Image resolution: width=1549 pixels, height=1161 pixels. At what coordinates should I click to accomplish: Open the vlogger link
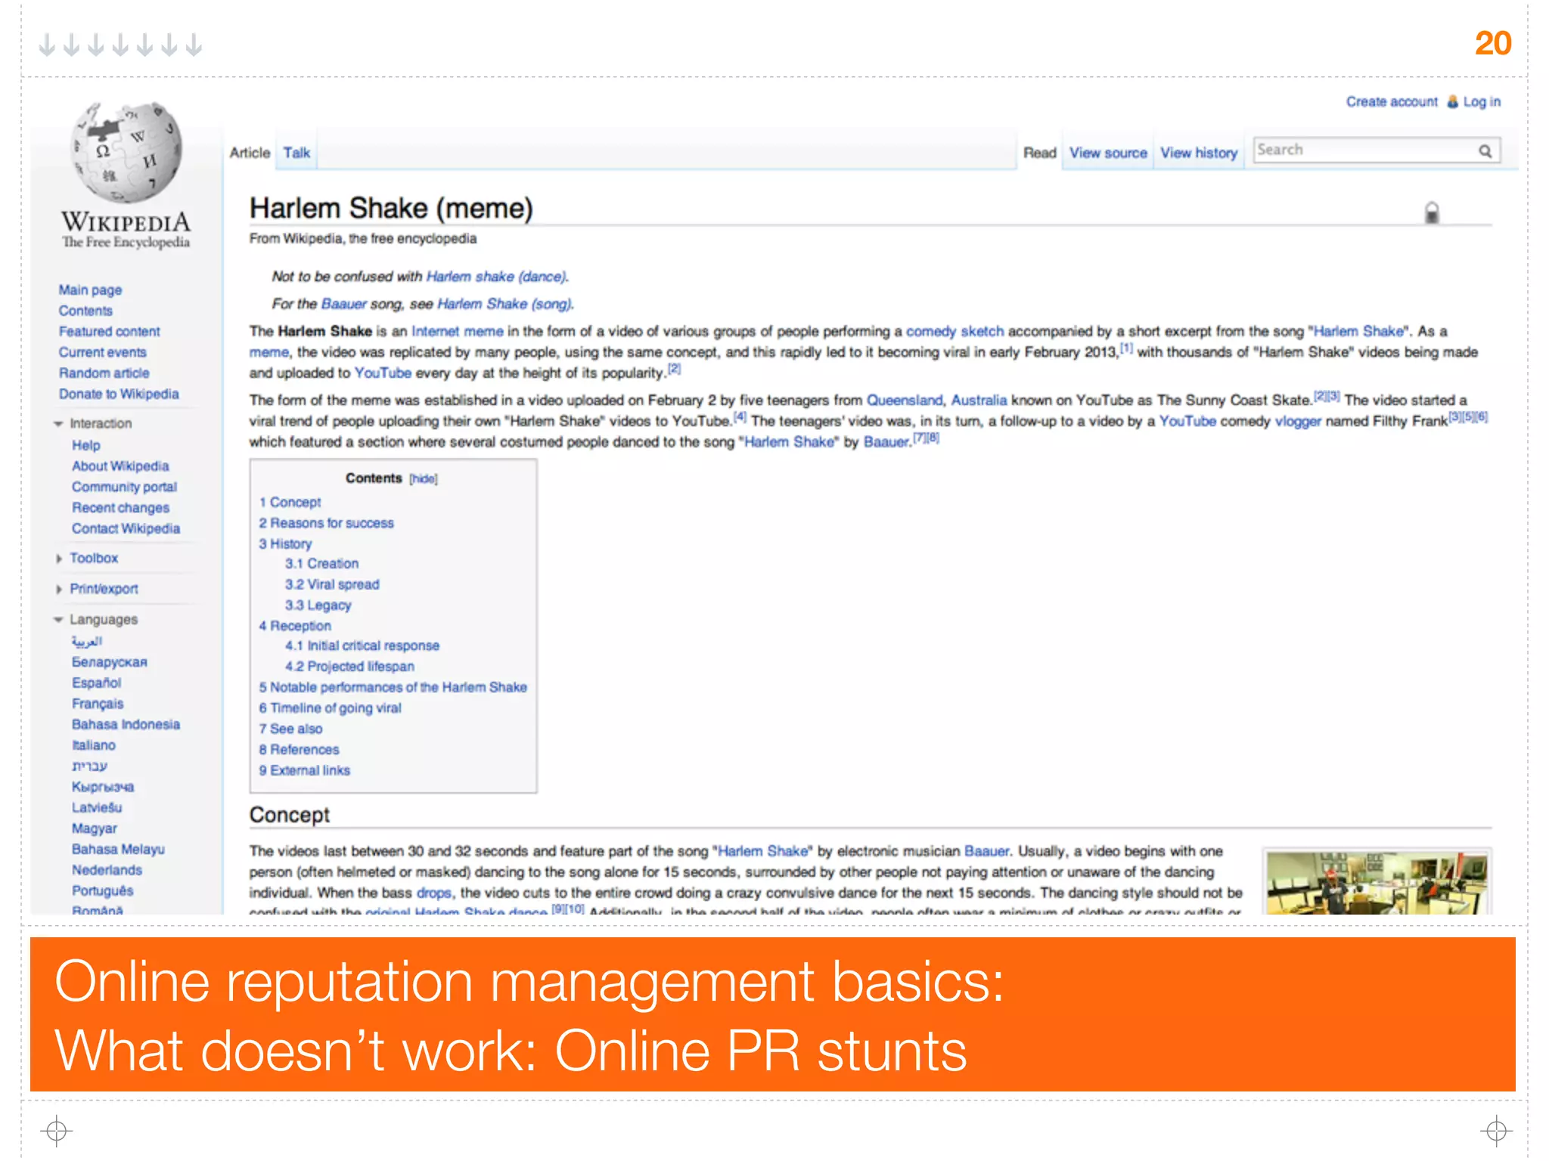click(x=1298, y=421)
